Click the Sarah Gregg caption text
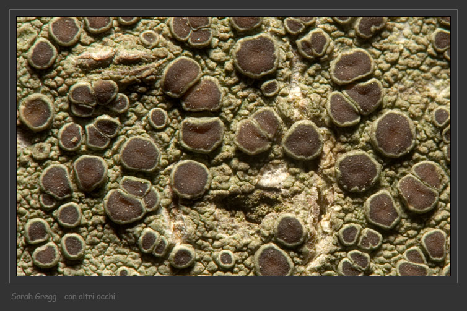Viewport: 467px width, 311px height. pos(35,297)
